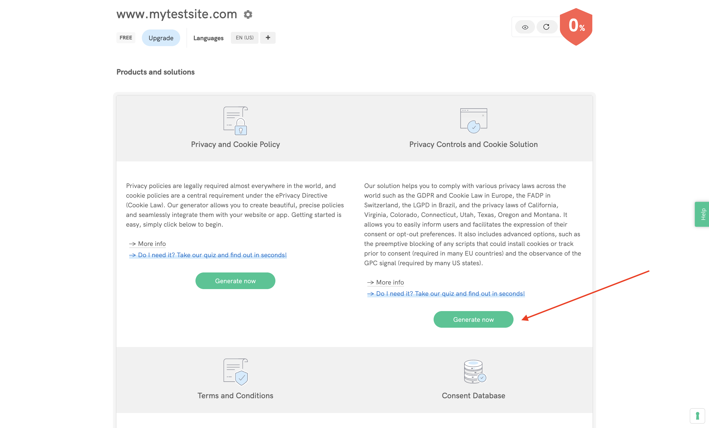
Task: Open the site settings gear icon
Action: pos(248,14)
